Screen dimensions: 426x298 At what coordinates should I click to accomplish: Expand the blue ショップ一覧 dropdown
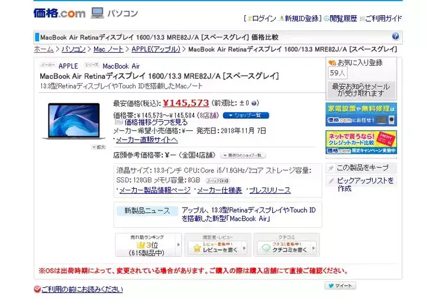click(x=246, y=115)
